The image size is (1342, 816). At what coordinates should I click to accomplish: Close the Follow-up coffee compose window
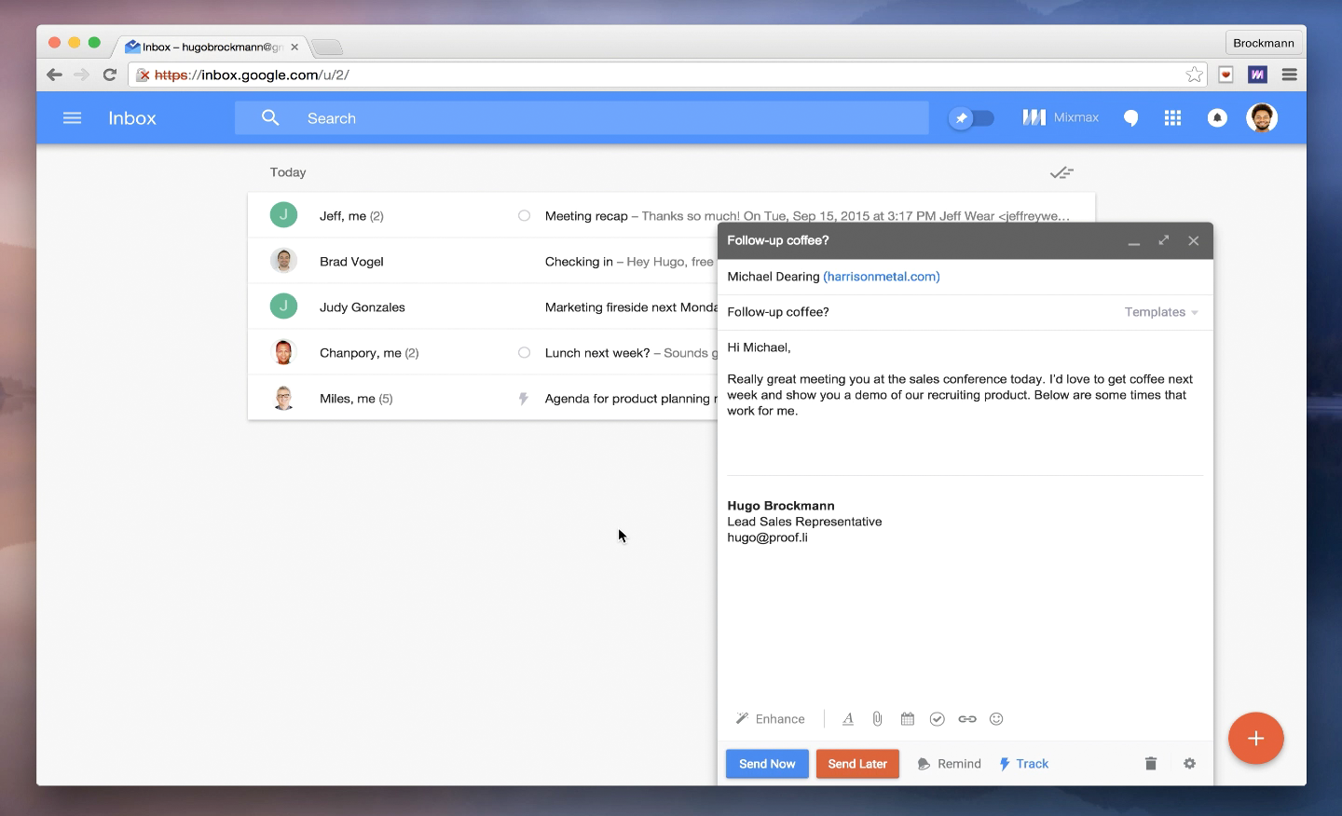click(1193, 240)
